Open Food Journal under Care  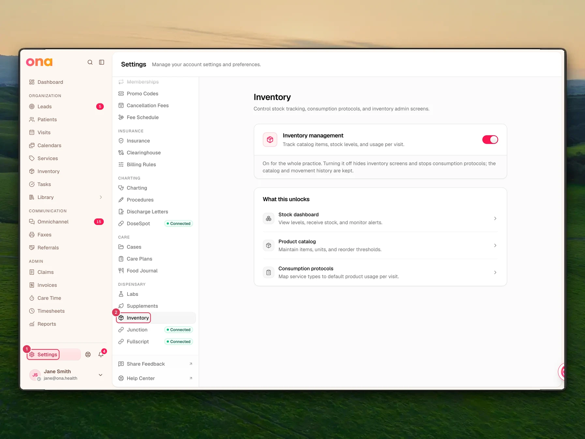tap(156, 271)
